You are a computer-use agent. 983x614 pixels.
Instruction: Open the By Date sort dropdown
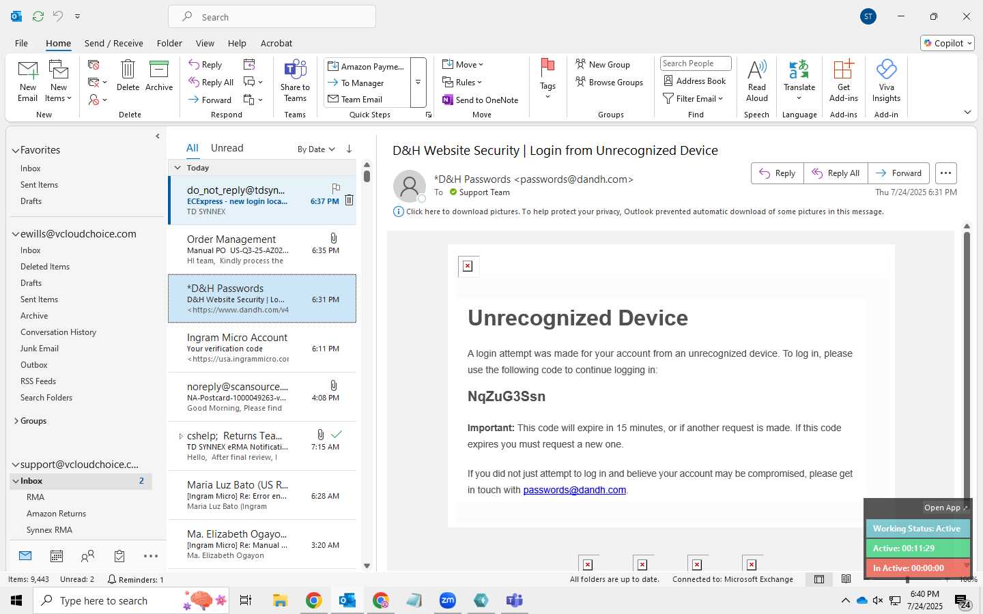316,149
